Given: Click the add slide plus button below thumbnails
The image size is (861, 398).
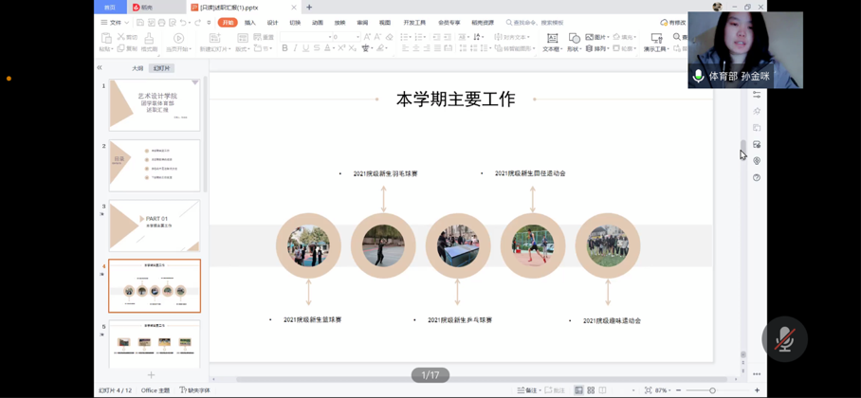Looking at the screenshot, I should point(151,375).
